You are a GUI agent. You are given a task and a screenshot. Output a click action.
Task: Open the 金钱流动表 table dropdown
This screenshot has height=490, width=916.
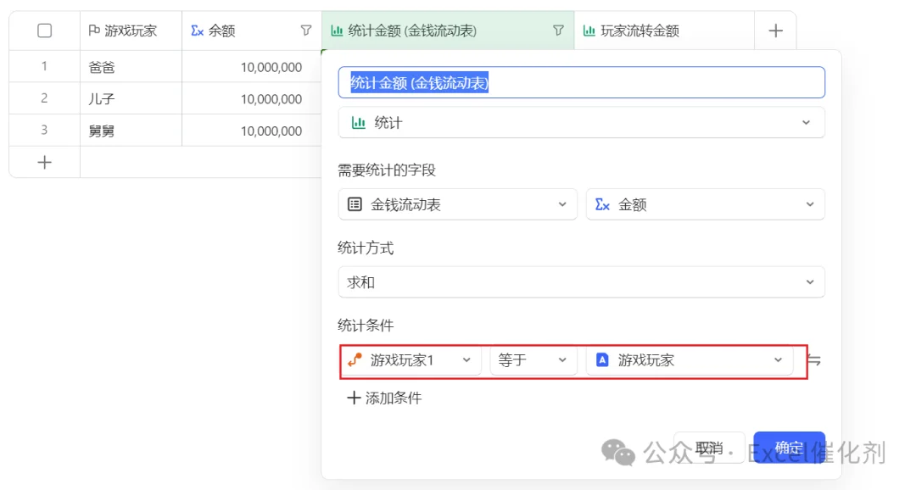tap(457, 204)
